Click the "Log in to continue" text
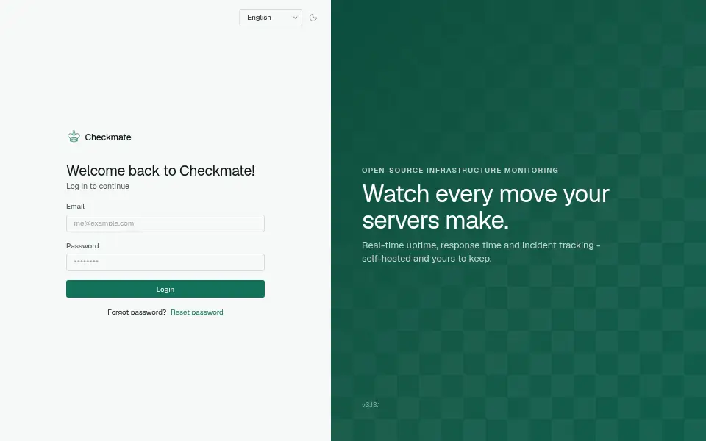 (98, 186)
